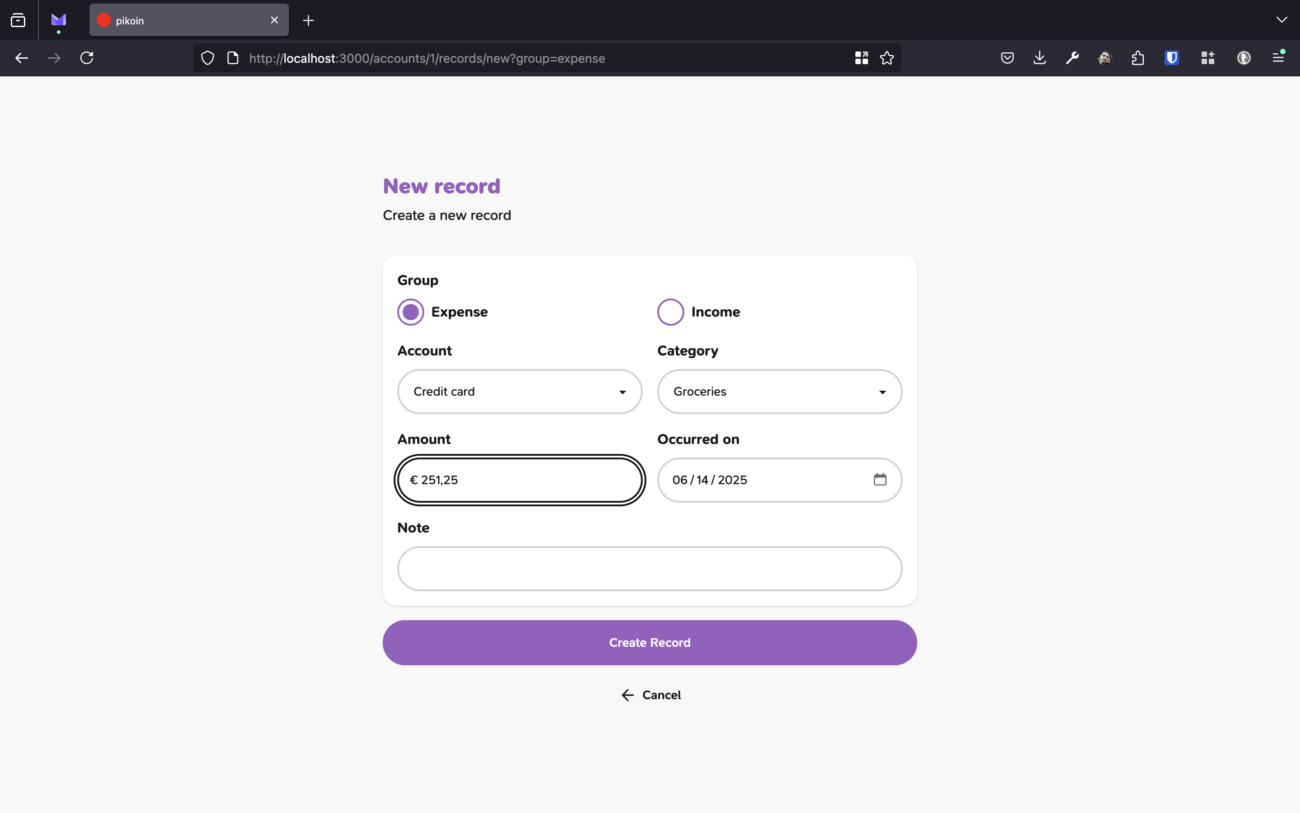Open the list all tabs chevron
The height and width of the screenshot is (813, 1300).
(1282, 20)
